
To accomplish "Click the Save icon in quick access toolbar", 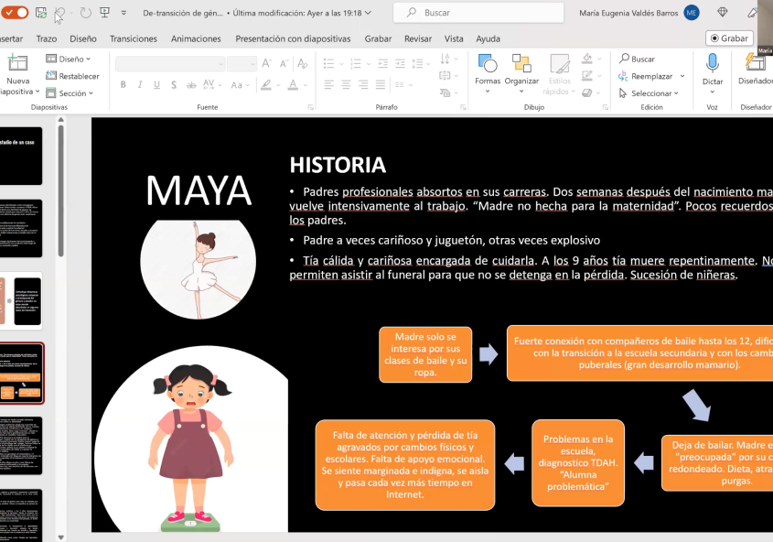I will pos(41,13).
